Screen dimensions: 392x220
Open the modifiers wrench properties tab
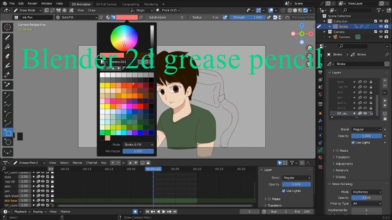tap(321, 121)
